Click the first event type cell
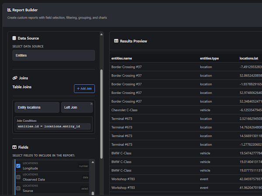262x196 pixels. 204,179
